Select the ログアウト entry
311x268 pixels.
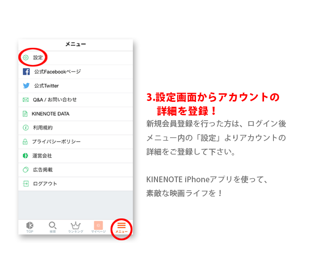coord(76,184)
